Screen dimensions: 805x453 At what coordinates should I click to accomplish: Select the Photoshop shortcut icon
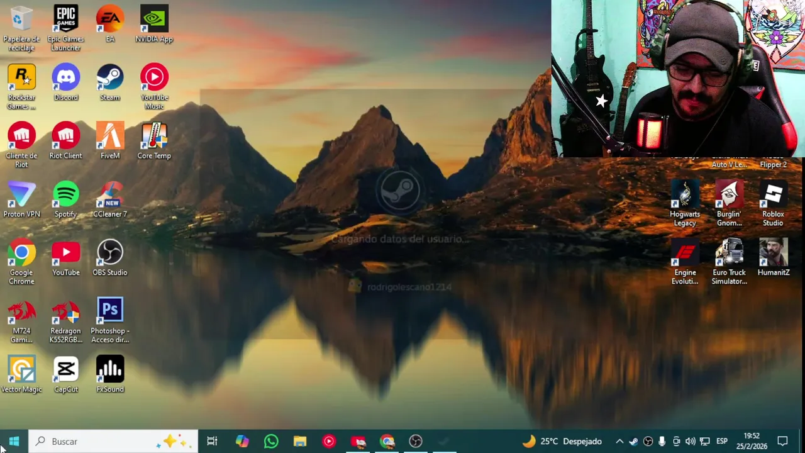[x=110, y=321]
